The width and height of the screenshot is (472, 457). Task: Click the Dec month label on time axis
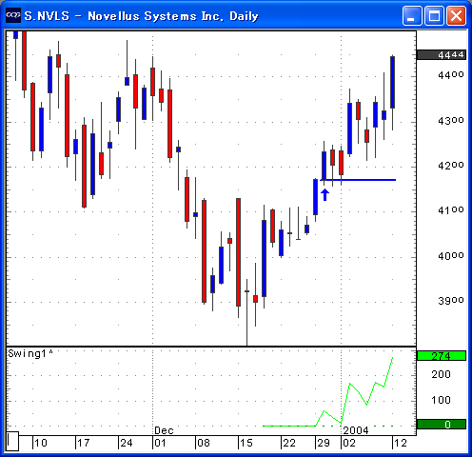[164, 430]
